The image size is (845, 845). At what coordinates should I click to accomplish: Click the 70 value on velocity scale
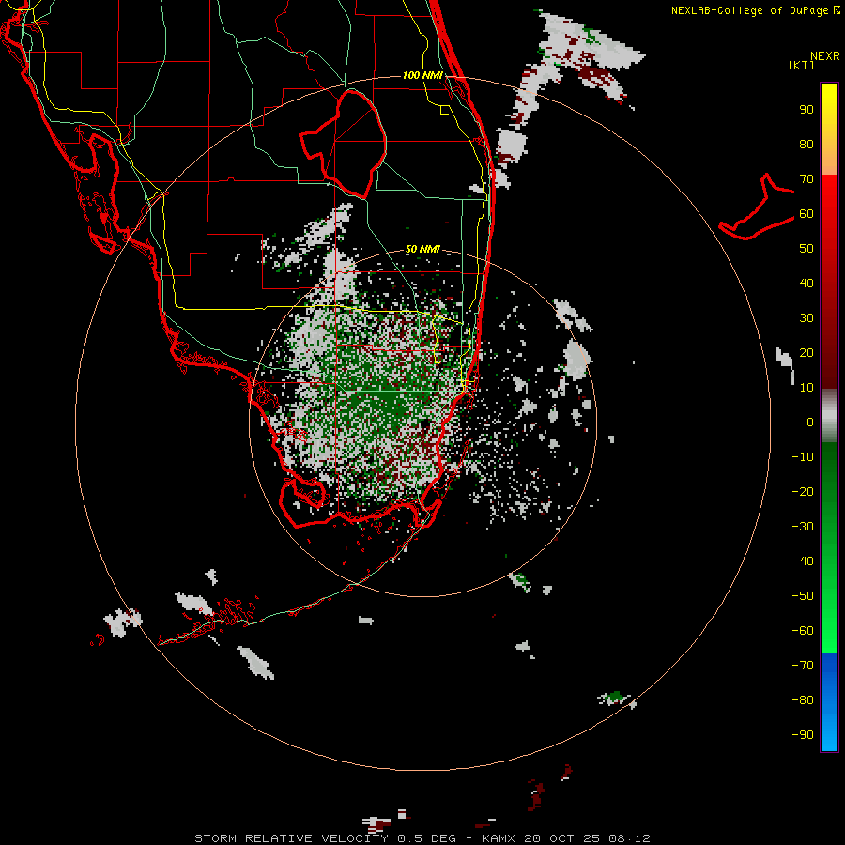(807, 179)
